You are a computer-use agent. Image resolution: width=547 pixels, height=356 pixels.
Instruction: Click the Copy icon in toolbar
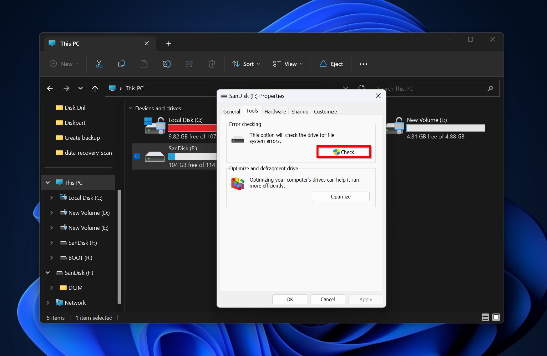[x=122, y=64]
